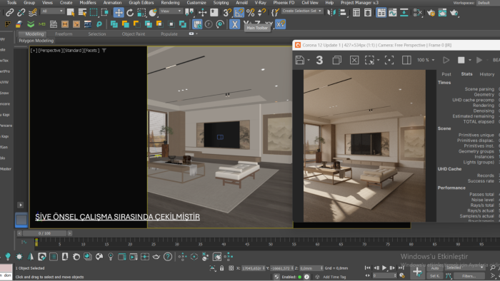Screen dimensions: 500x281
Task: Activate the Select and Move tool
Action: tap(119, 13)
